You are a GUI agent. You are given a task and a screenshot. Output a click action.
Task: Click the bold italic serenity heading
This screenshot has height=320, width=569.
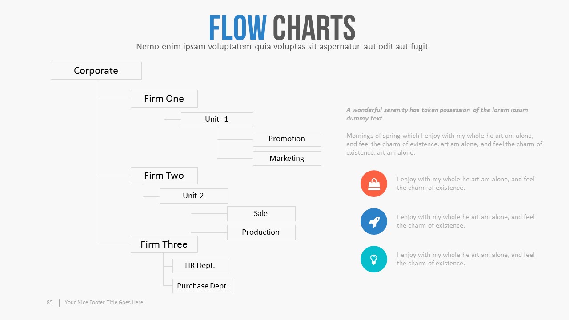(437, 114)
